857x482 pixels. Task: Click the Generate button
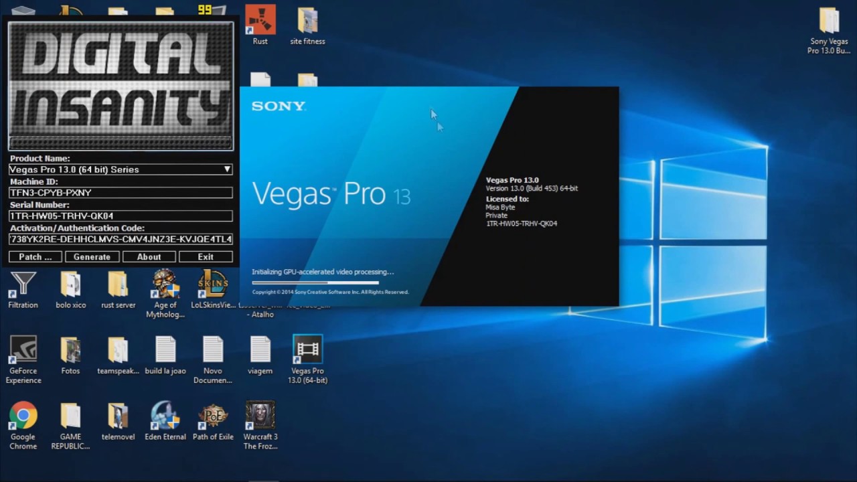click(x=92, y=257)
